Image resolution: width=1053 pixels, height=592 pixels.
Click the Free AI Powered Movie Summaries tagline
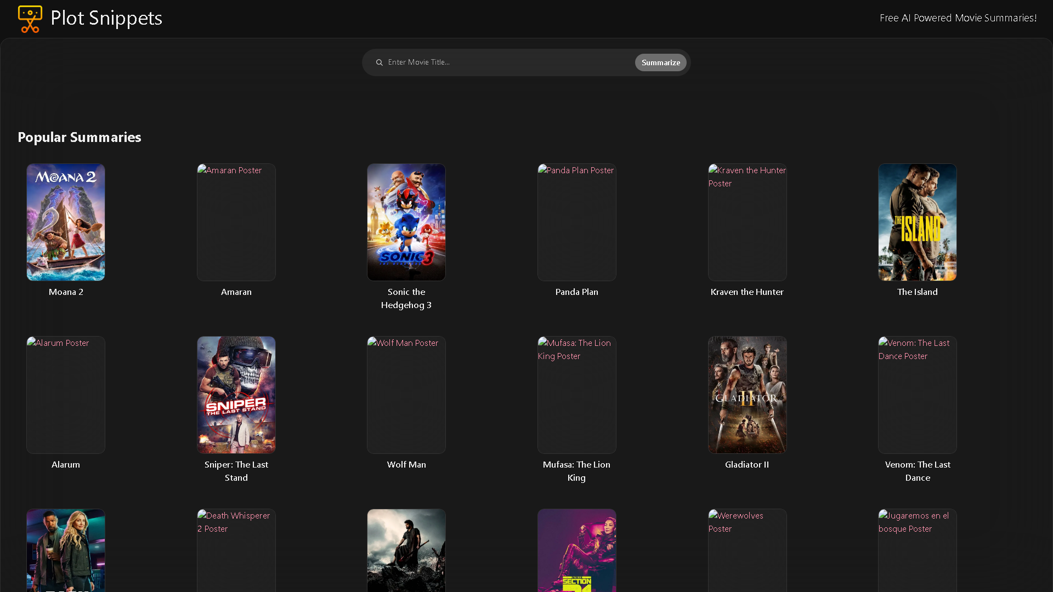point(958,18)
